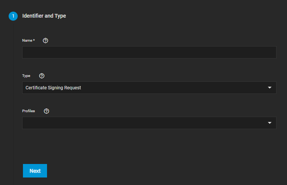Show help for the Profiles field
Viewport: 287px width, 185px height.
(47, 111)
